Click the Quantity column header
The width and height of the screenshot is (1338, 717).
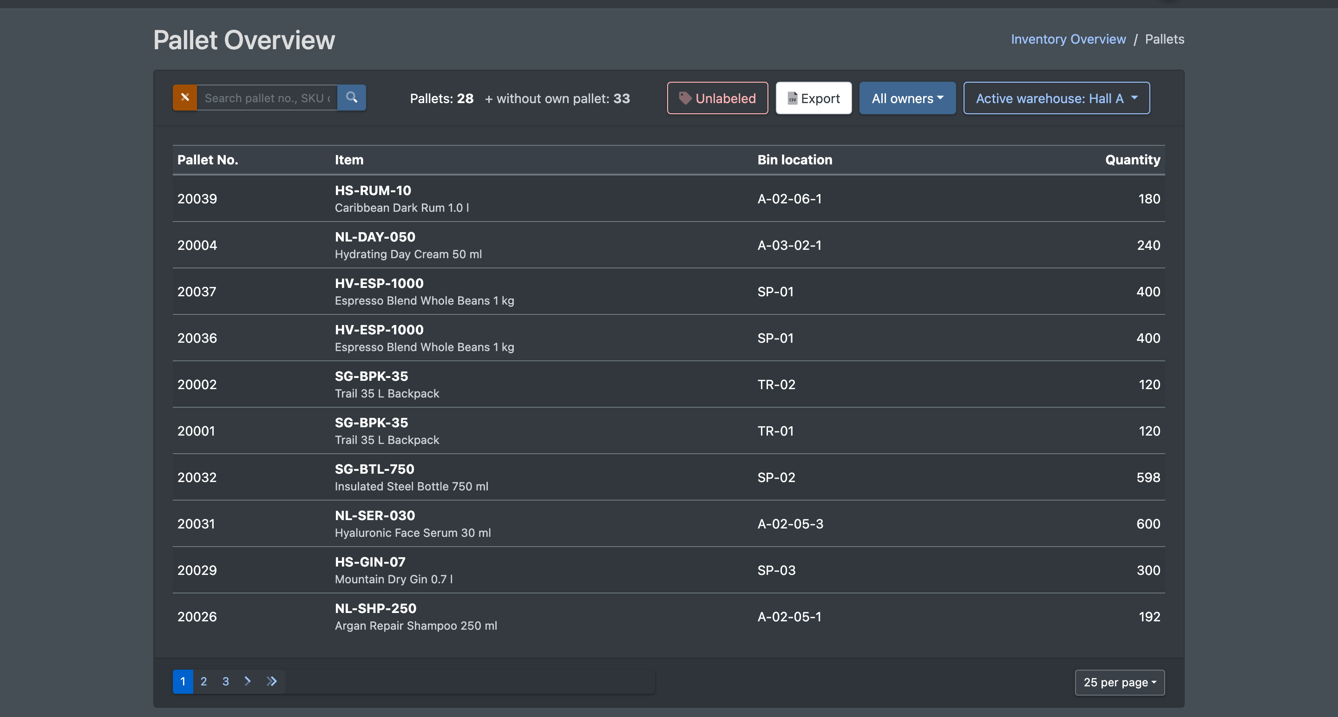pyautogui.click(x=1132, y=160)
